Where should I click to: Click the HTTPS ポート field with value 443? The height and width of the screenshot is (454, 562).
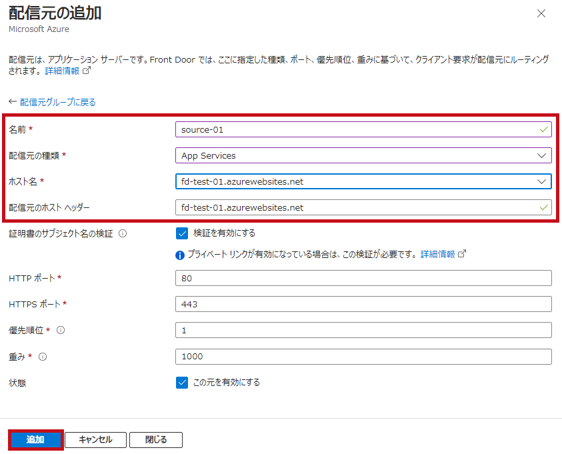[363, 304]
